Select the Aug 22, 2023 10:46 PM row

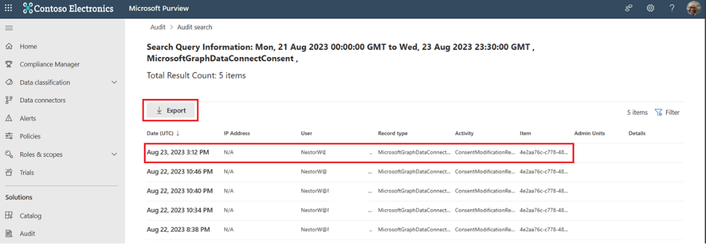pyautogui.click(x=415, y=171)
